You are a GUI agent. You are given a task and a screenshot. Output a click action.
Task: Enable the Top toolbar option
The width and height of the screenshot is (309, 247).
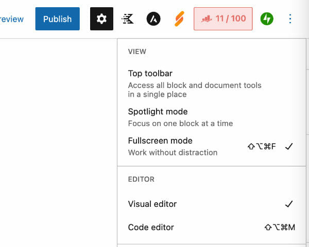(x=150, y=74)
